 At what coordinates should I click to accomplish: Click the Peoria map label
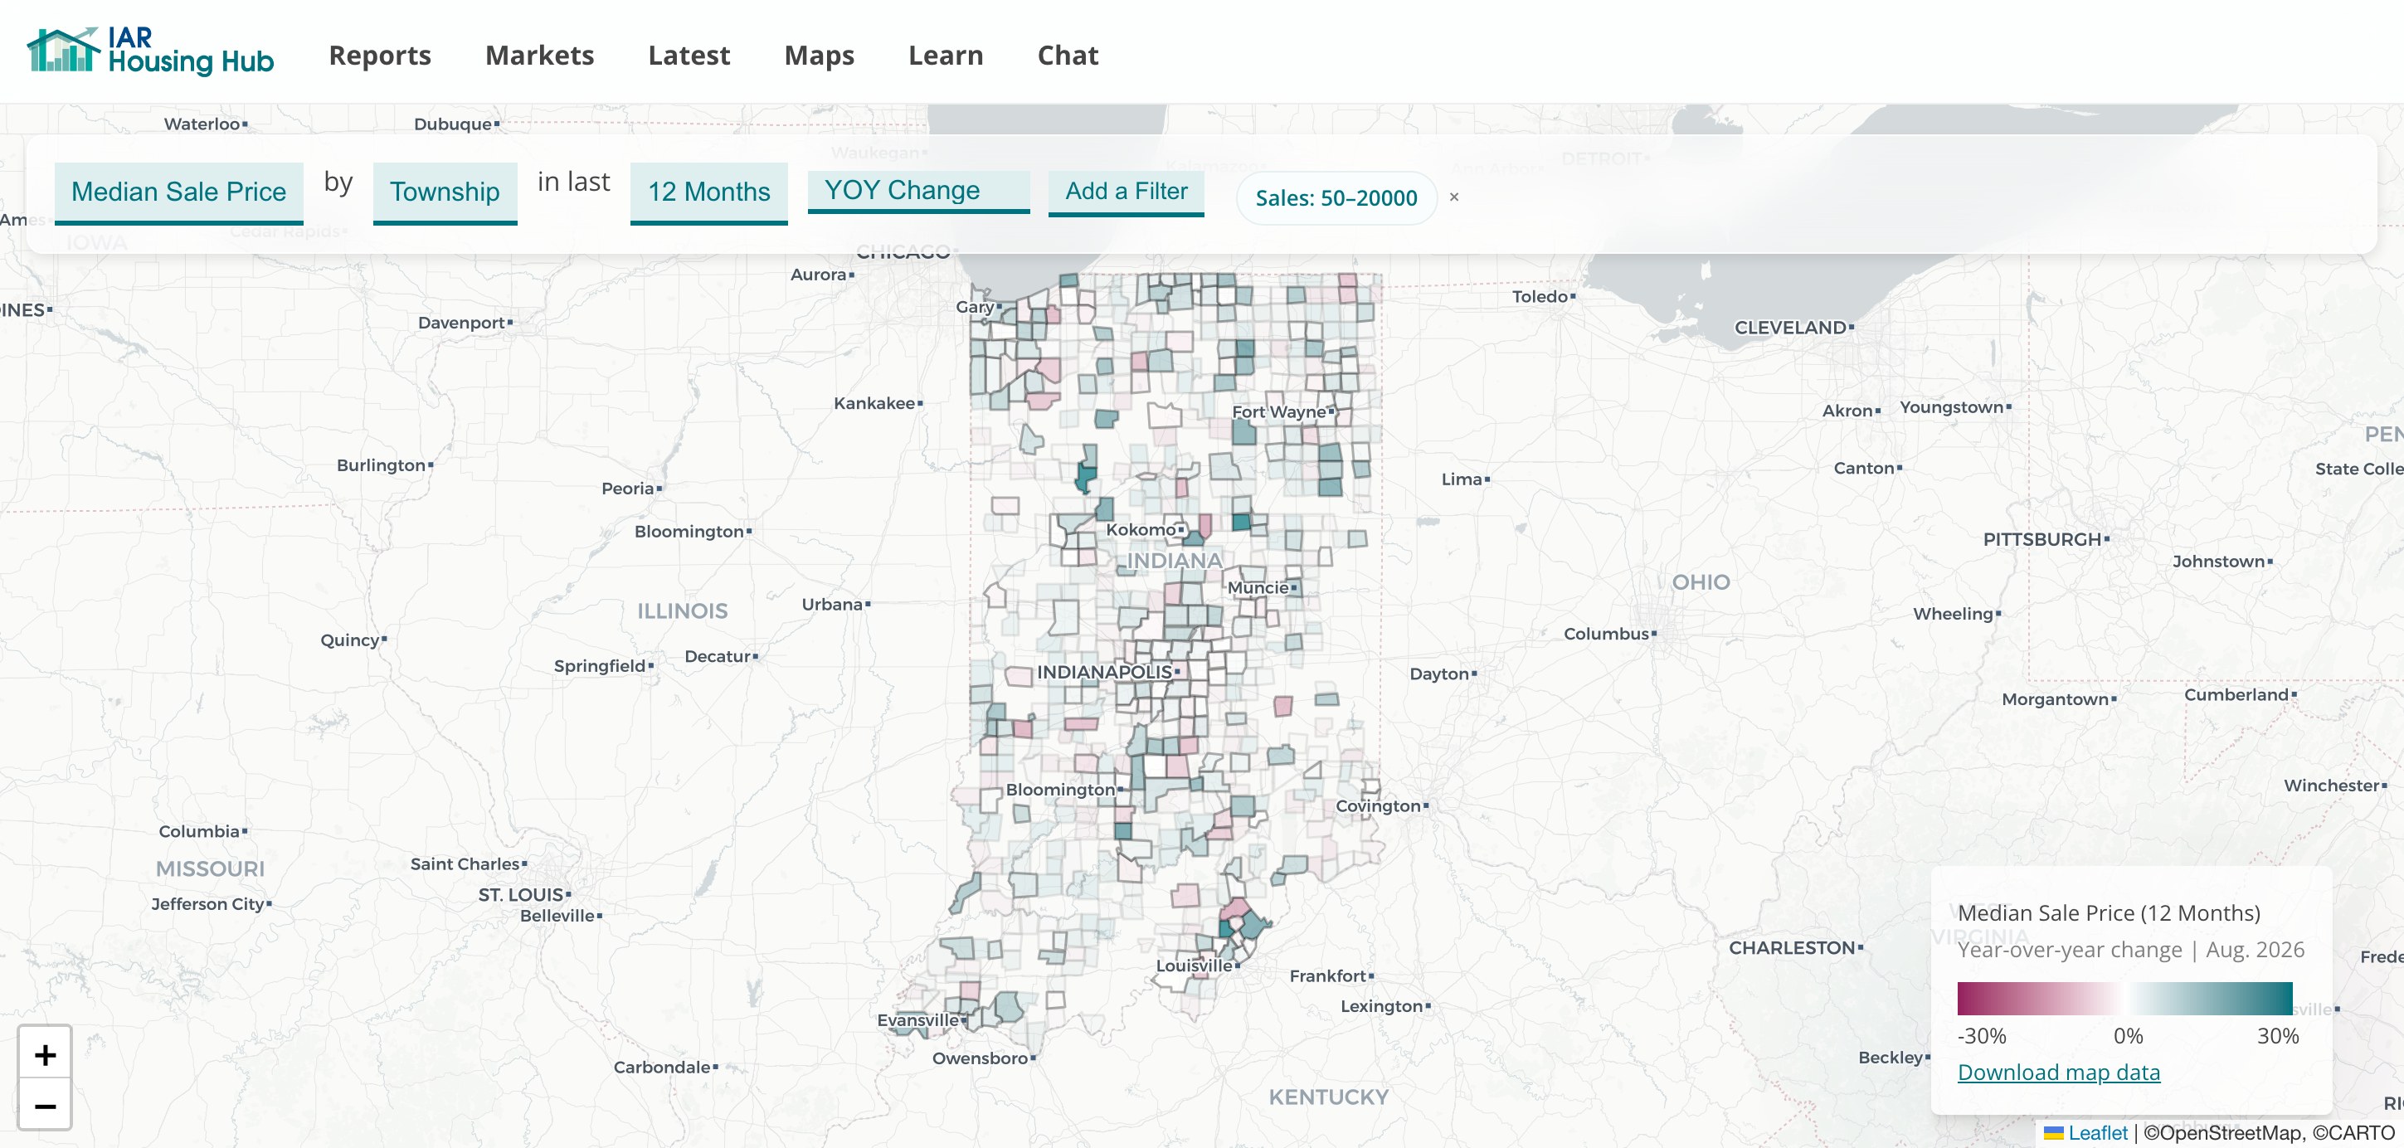627,488
